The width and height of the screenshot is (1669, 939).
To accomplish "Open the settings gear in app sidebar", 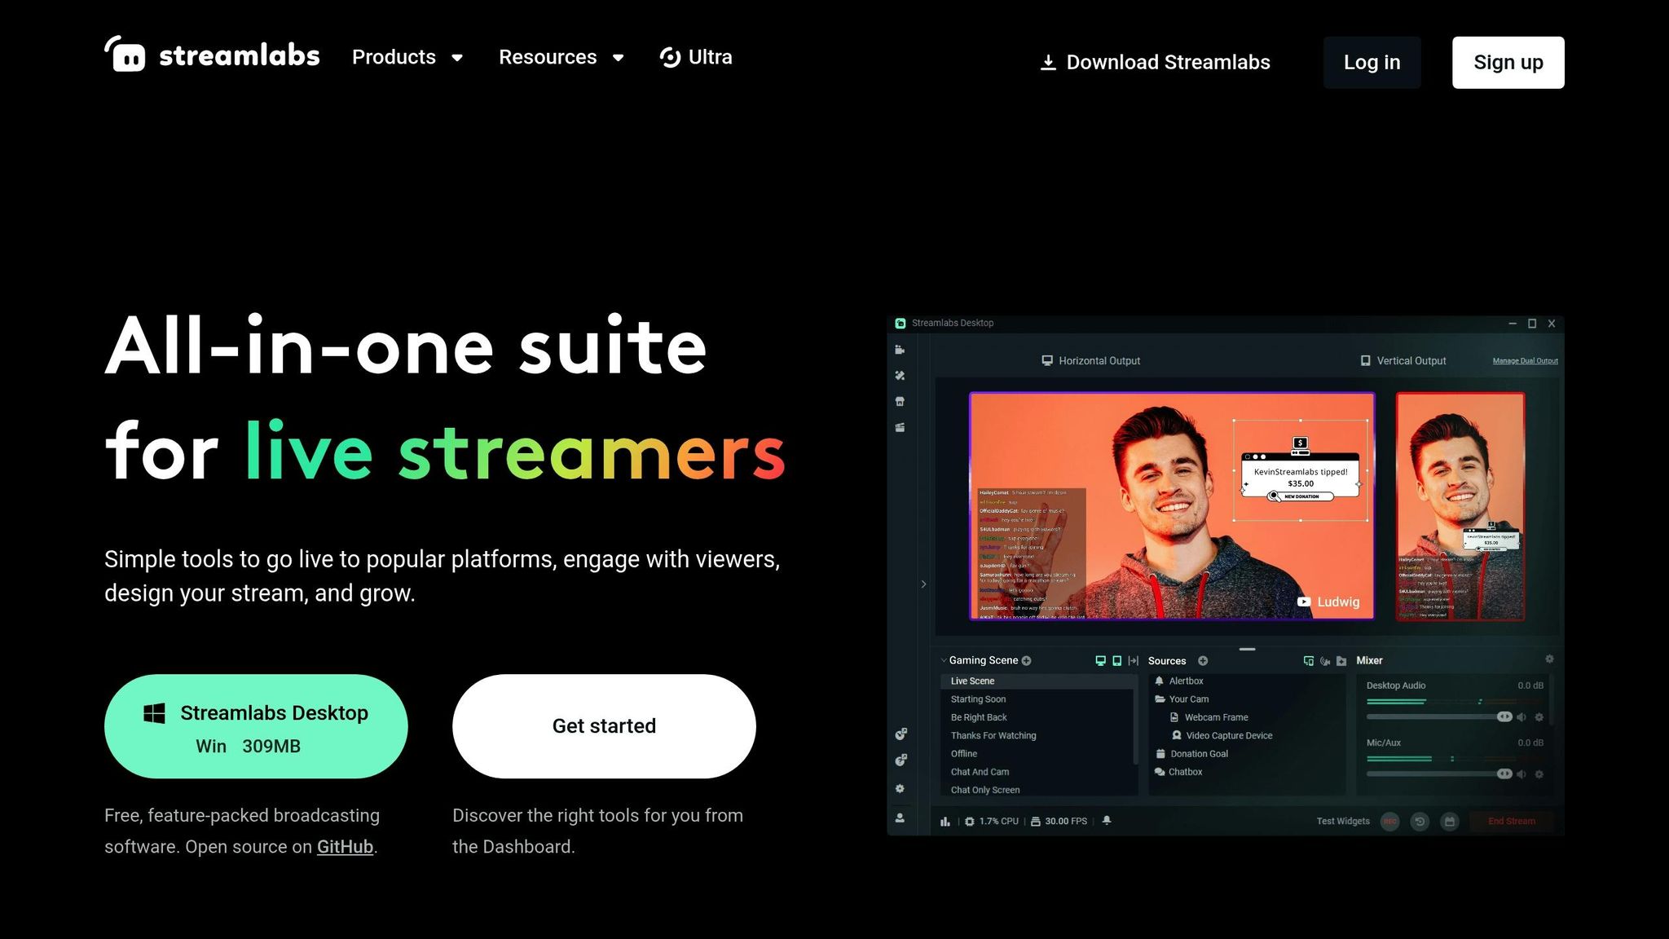I will tap(900, 788).
